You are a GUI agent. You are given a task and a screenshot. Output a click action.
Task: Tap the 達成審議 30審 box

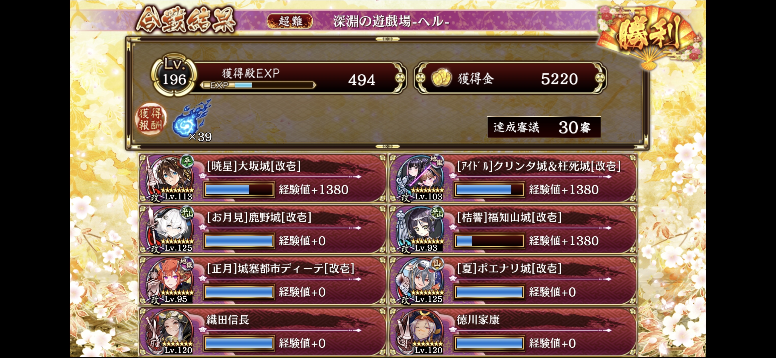click(544, 127)
